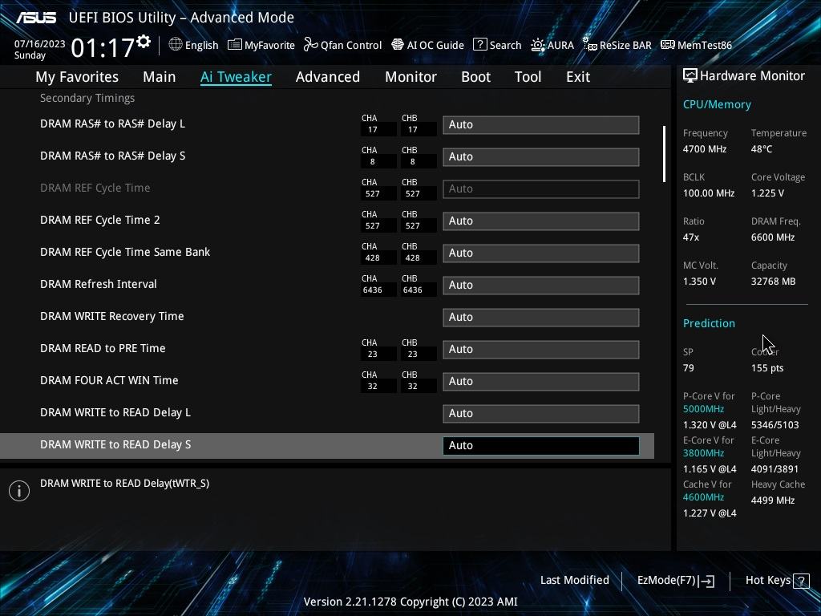821x616 pixels.
Task: Click the Hot Keys question mark icon
Action: [x=801, y=581]
